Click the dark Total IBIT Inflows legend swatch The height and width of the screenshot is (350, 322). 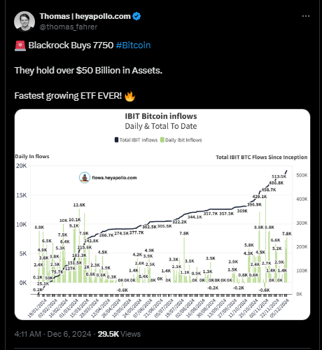(x=116, y=140)
